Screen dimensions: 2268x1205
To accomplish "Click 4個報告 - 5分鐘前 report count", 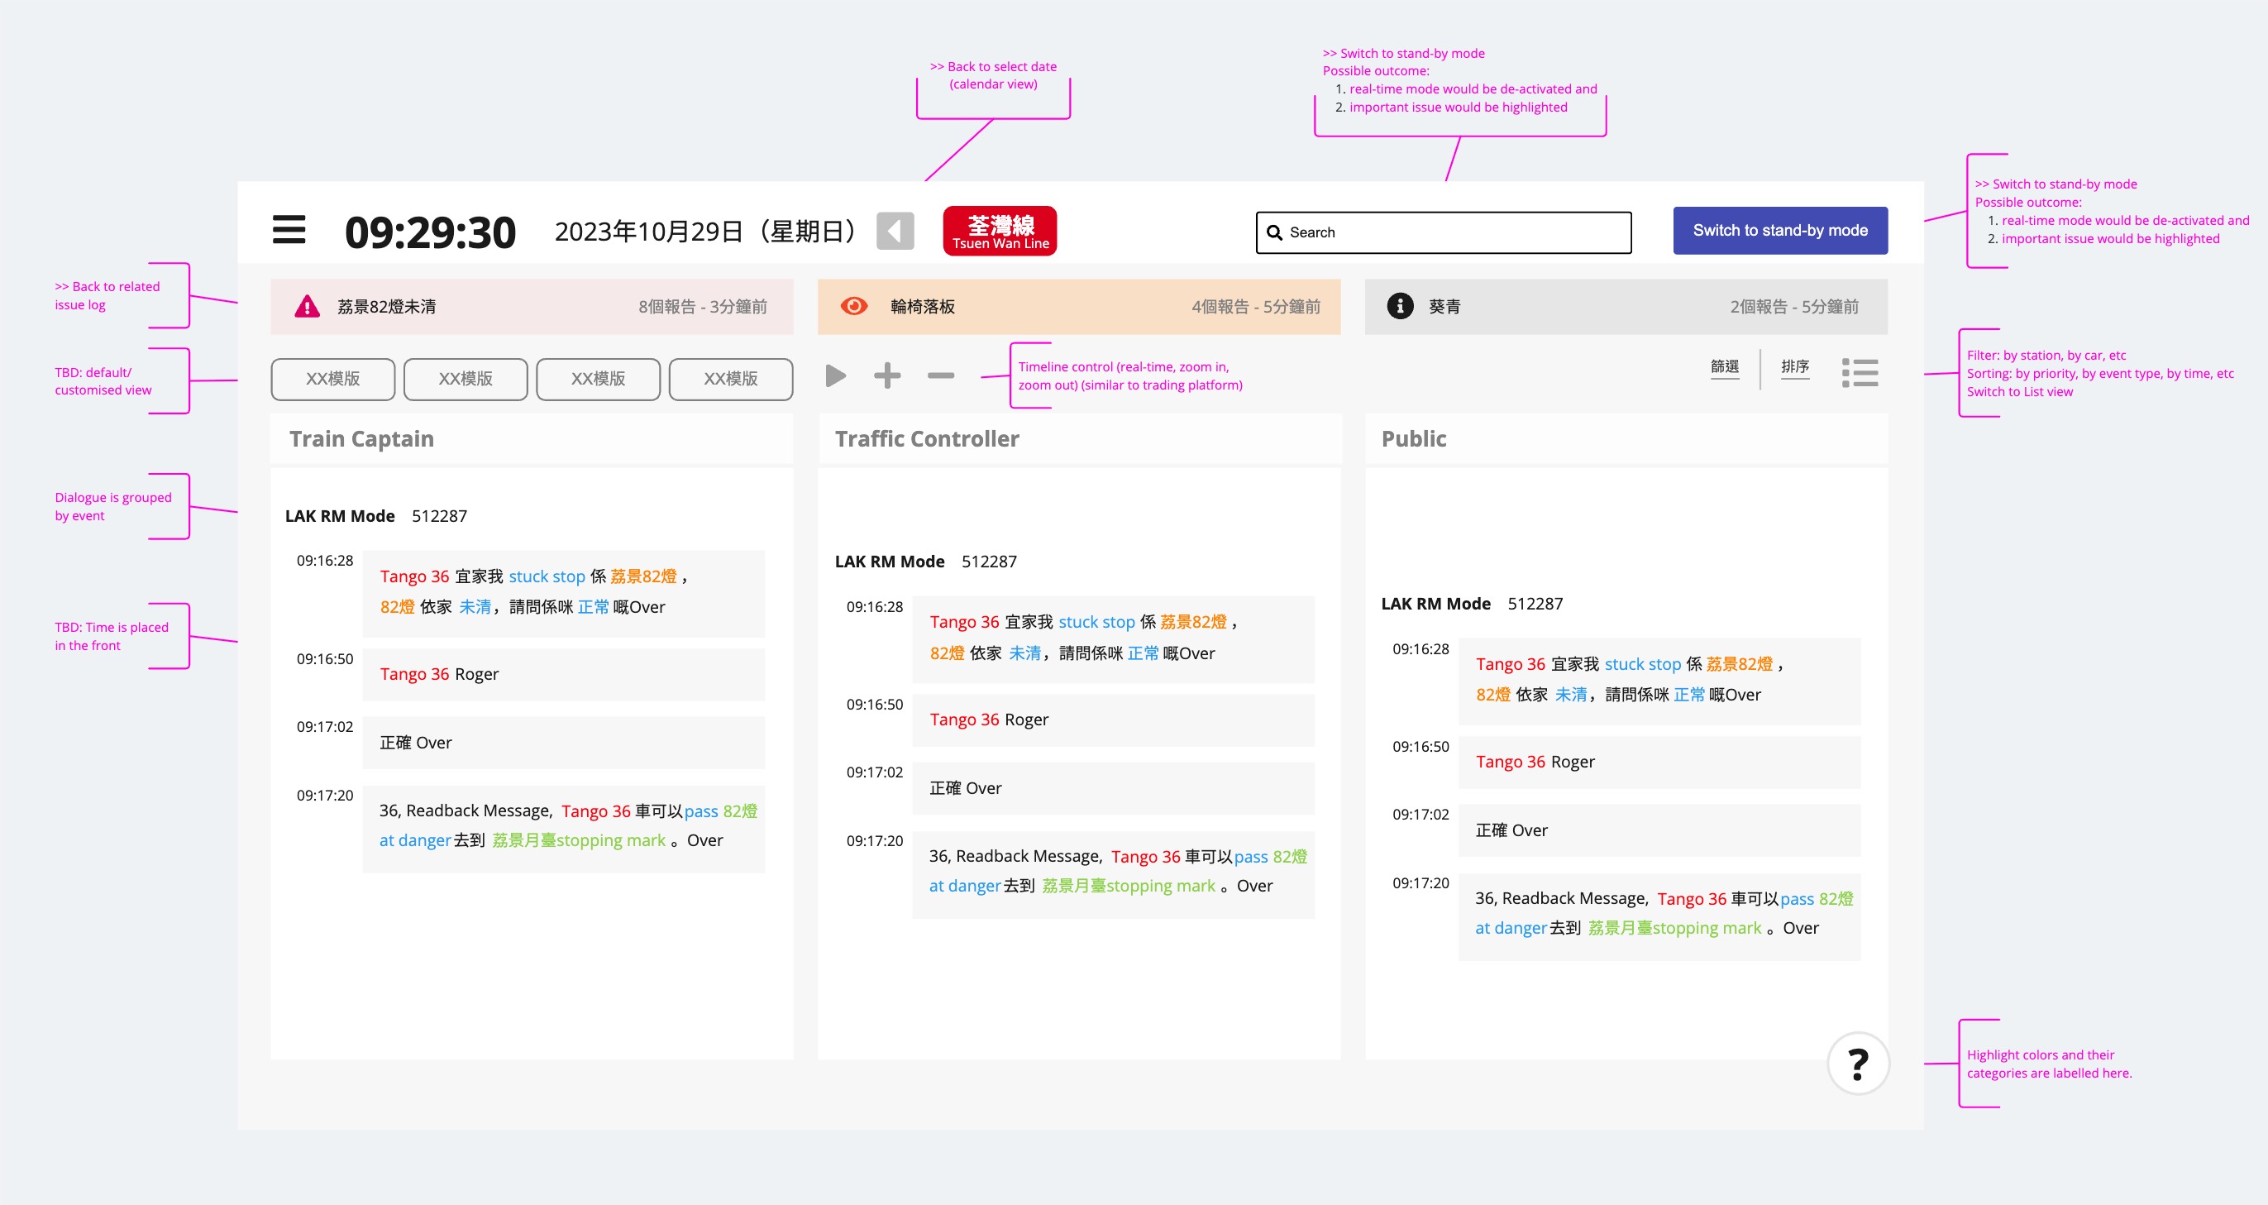I will pos(1255,307).
